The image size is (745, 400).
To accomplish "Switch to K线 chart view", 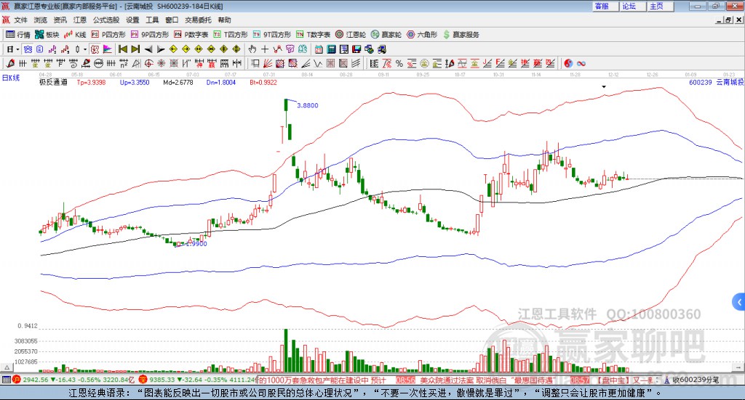I will point(75,35).
